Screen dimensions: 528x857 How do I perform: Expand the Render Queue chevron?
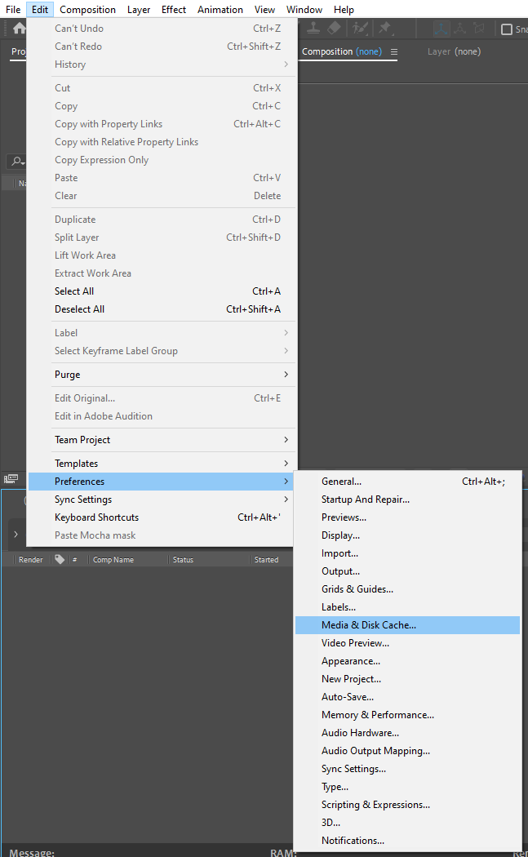(x=16, y=535)
